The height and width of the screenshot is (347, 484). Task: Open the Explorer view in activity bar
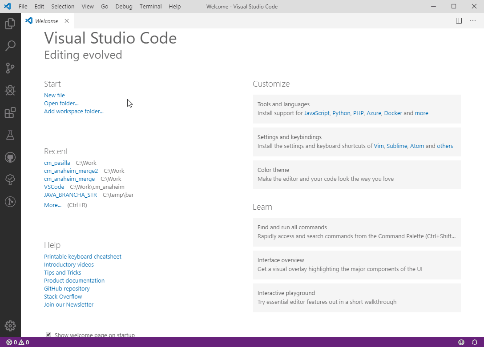coord(10,24)
